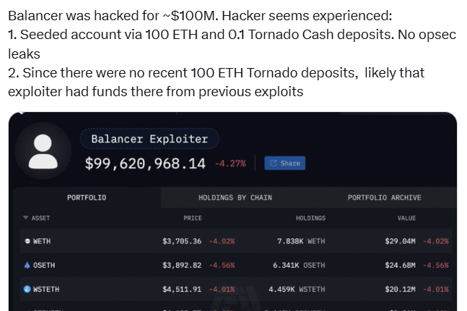This screenshot has height=311, width=467.
Task: Click the WETH token icon
Action: click(x=27, y=241)
